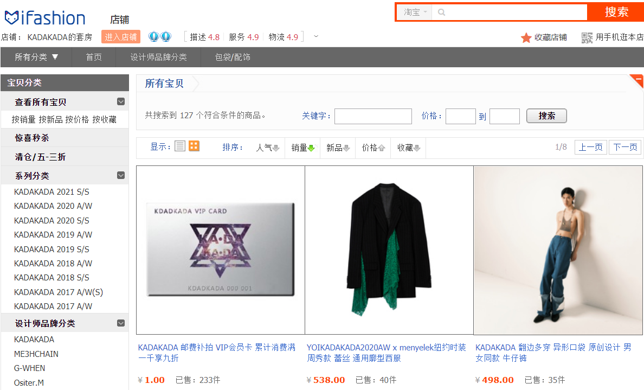Screen dimensions: 644x390
Task: Open the KADAKADA VIP card product image
Action: pos(221,250)
